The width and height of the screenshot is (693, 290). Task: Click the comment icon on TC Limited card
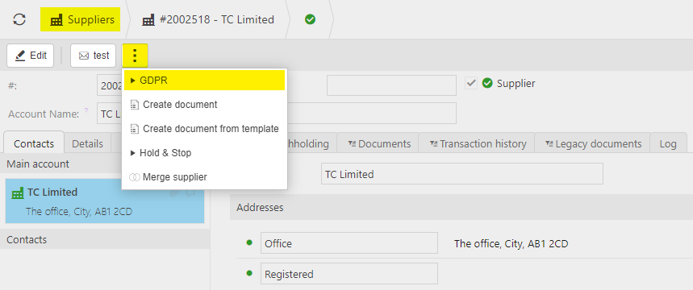click(x=190, y=193)
